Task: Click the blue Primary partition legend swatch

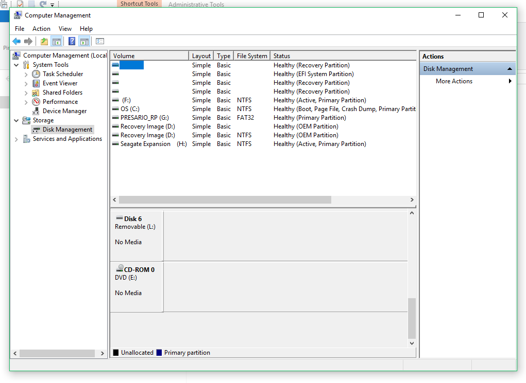Action: (159, 353)
